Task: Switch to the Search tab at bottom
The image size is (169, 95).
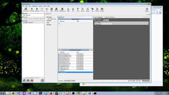Action: [x=73, y=80]
